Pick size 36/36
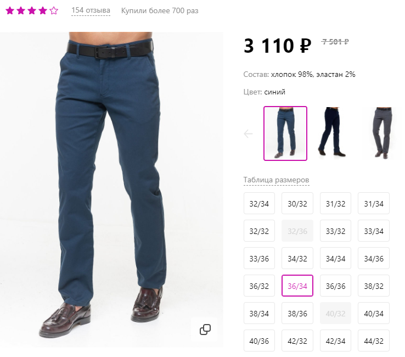 335,286
